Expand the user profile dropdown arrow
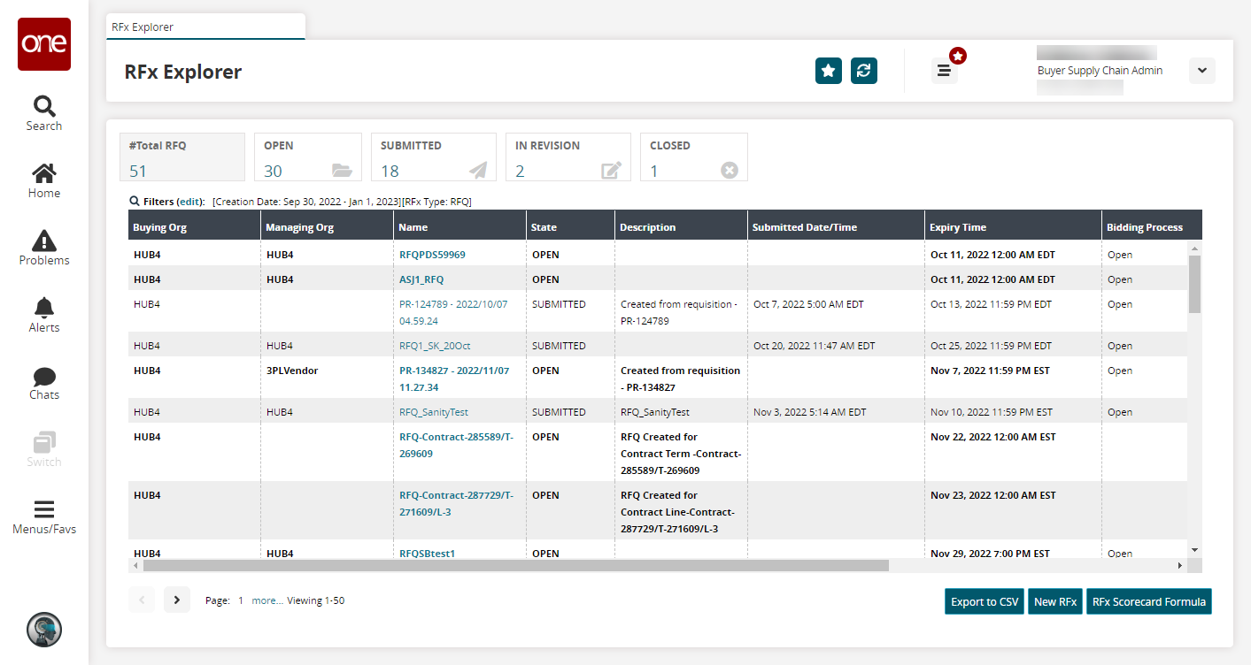This screenshot has width=1251, height=665. coord(1201,71)
